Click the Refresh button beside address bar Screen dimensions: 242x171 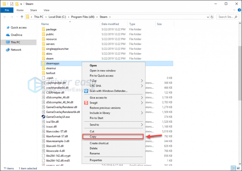pos(212,17)
